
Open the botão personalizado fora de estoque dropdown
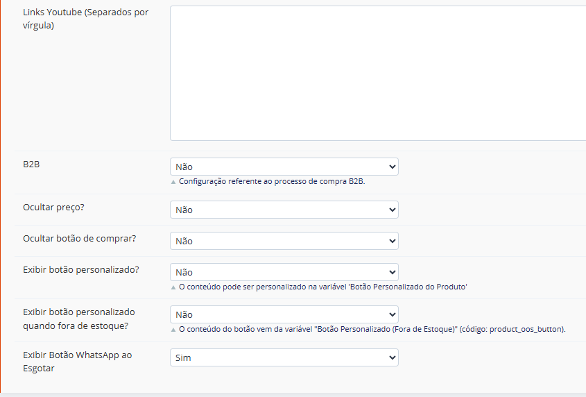284,314
